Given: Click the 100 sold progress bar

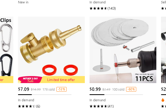Looking at the screenshot, I should 116,95.
